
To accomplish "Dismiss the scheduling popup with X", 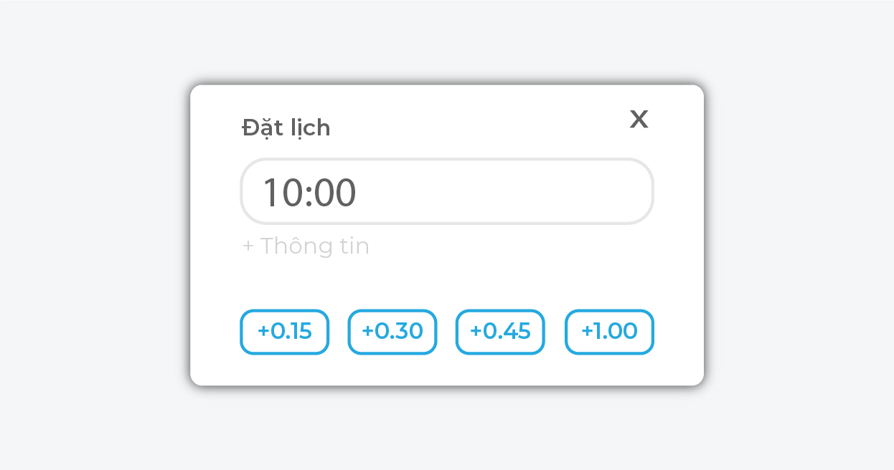I will coord(639,120).
